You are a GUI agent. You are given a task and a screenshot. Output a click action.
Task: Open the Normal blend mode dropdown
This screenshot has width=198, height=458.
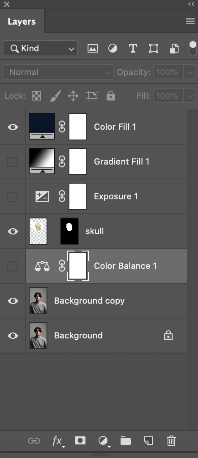pos(58,72)
